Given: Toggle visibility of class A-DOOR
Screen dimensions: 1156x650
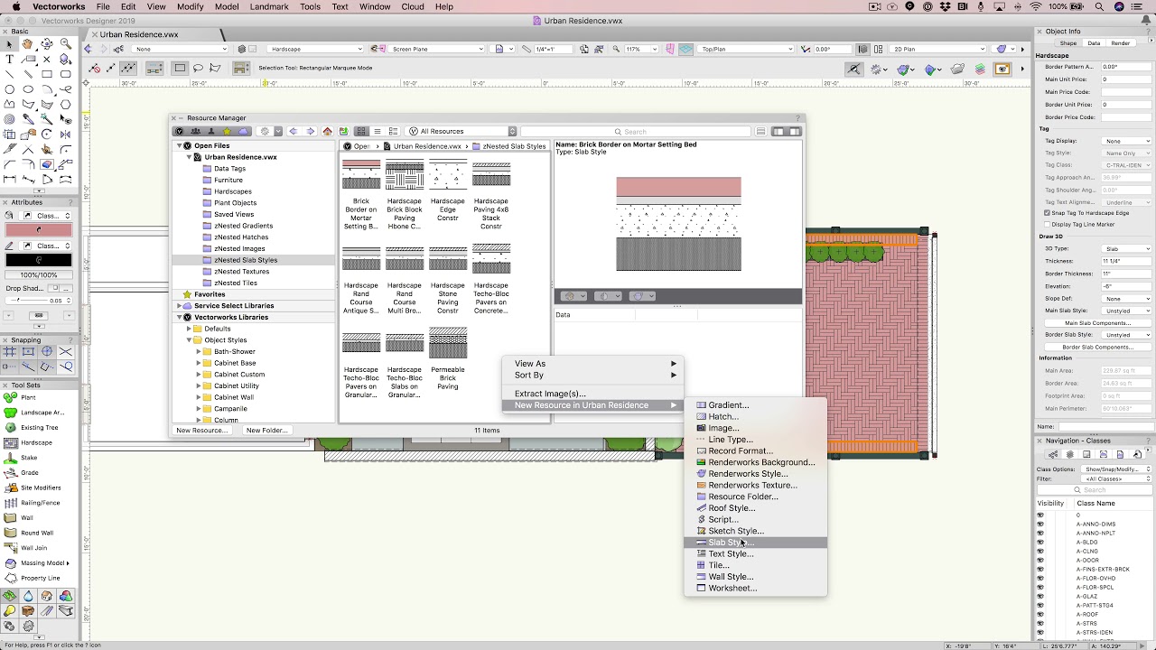Looking at the screenshot, I should pos(1040,560).
